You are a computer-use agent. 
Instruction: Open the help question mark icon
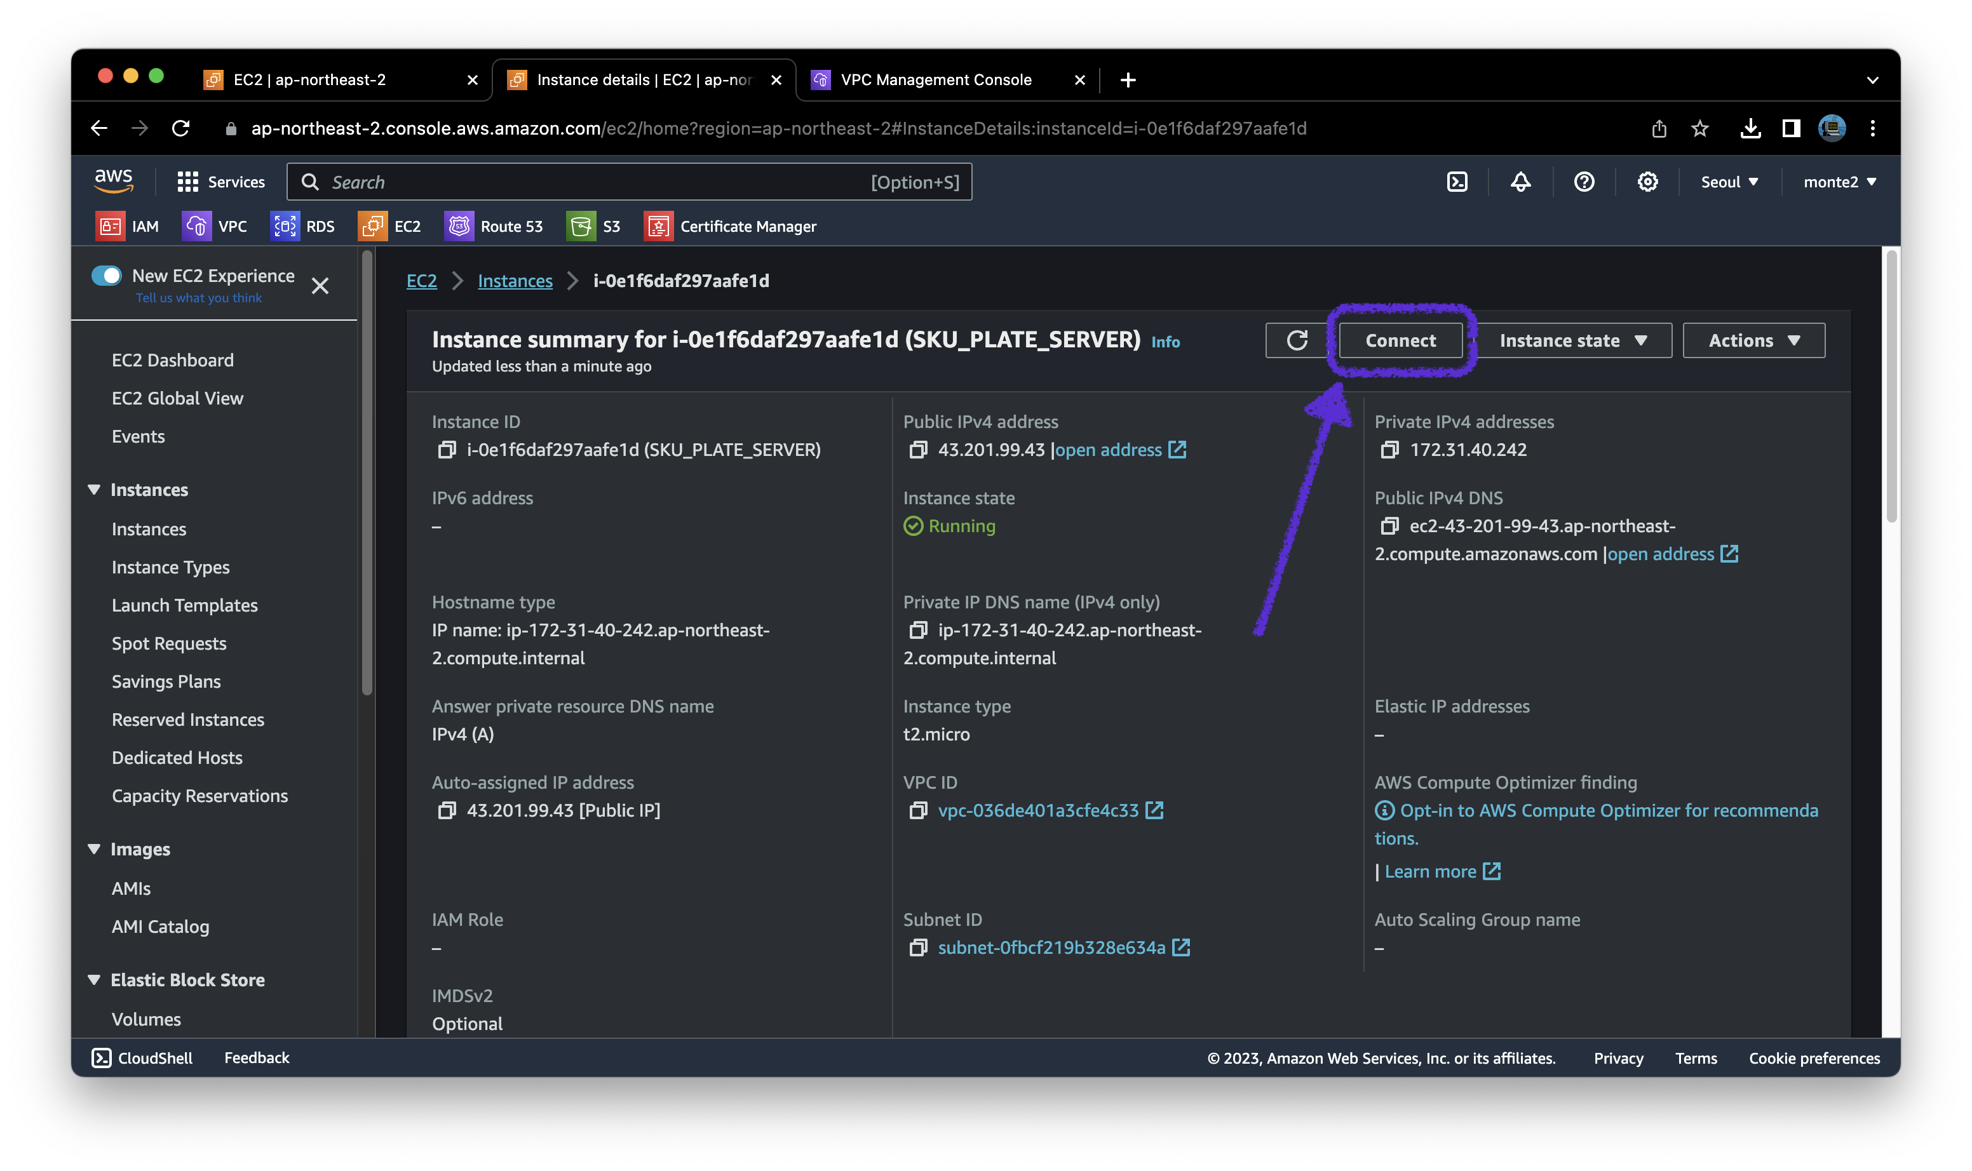point(1584,182)
